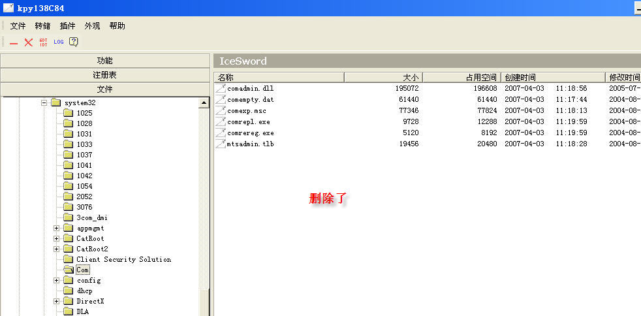
Task: Click file icon next to comadmin.dll
Action: coord(221,88)
